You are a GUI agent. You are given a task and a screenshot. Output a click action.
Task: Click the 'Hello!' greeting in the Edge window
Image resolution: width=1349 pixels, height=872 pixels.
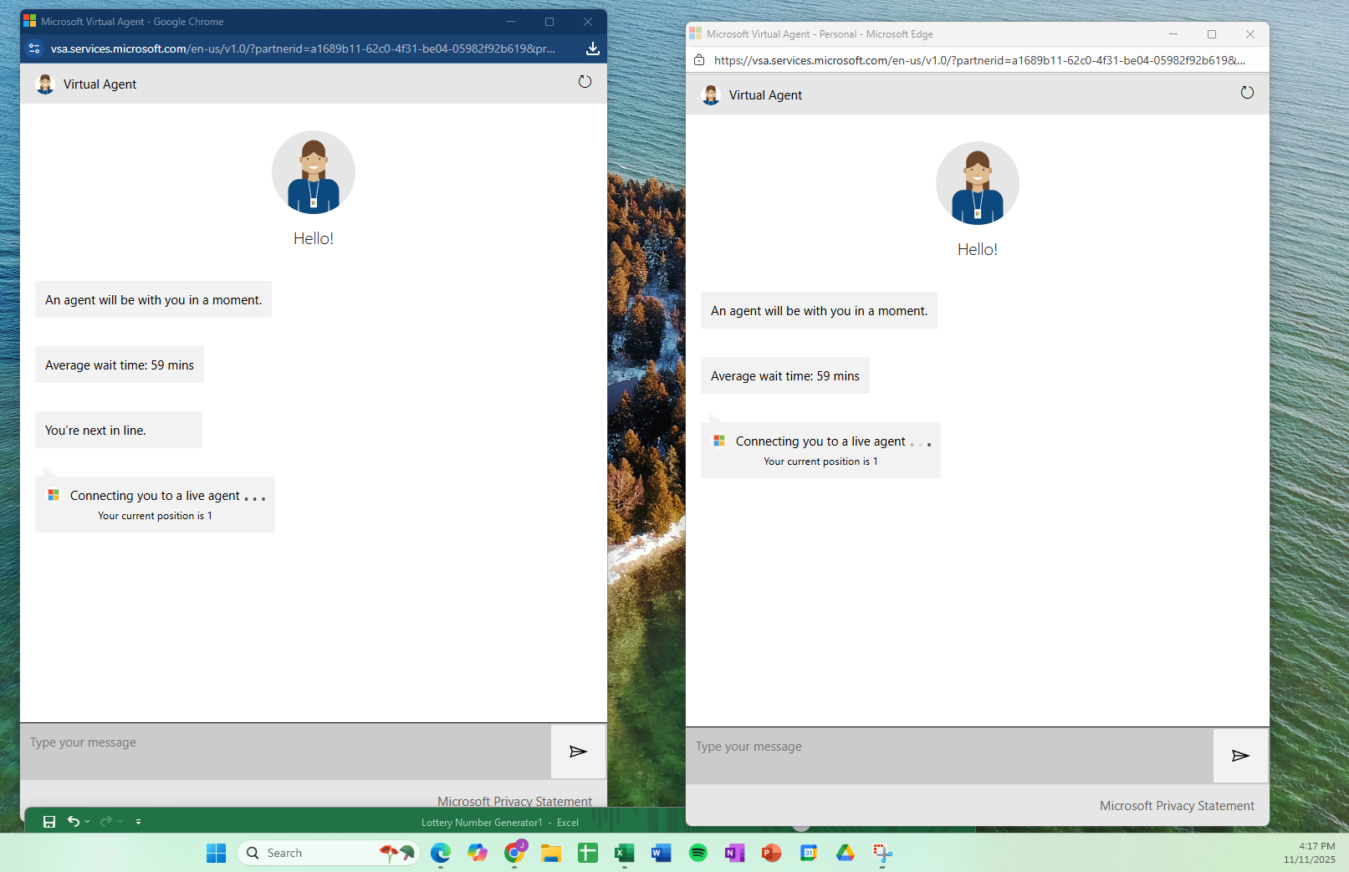pos(978,249)
